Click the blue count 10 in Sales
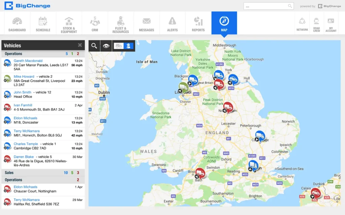 click(x=66, y=173)
